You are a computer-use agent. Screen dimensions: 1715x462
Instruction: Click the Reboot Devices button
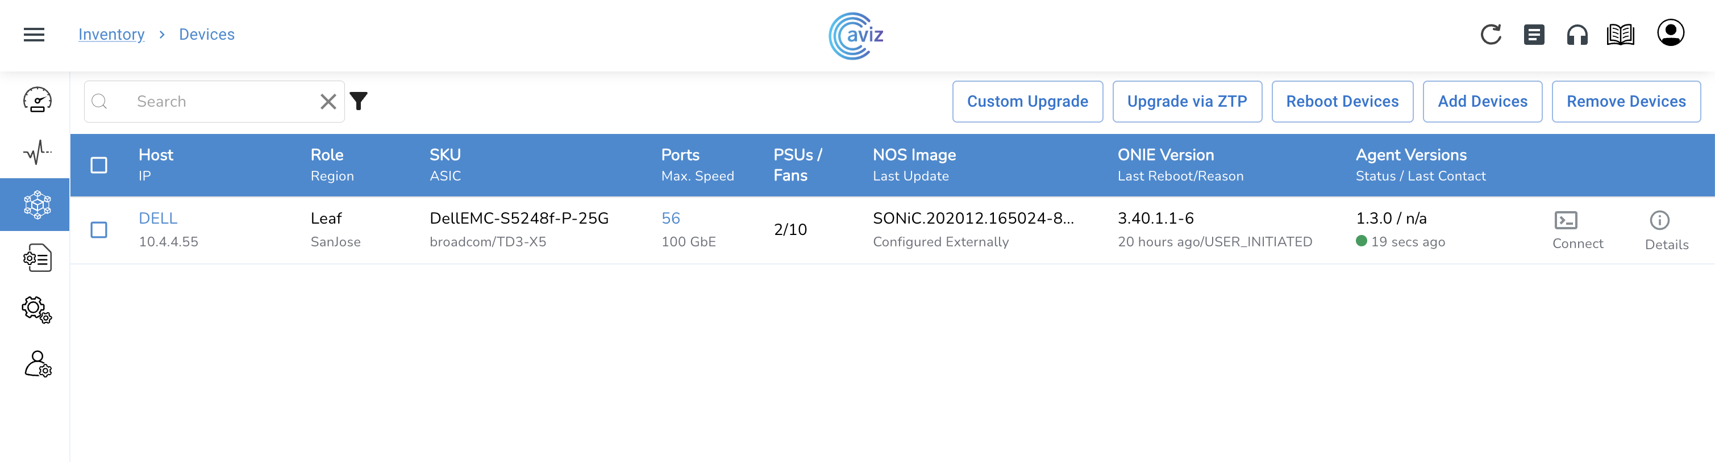click(x=1342, y=102)
